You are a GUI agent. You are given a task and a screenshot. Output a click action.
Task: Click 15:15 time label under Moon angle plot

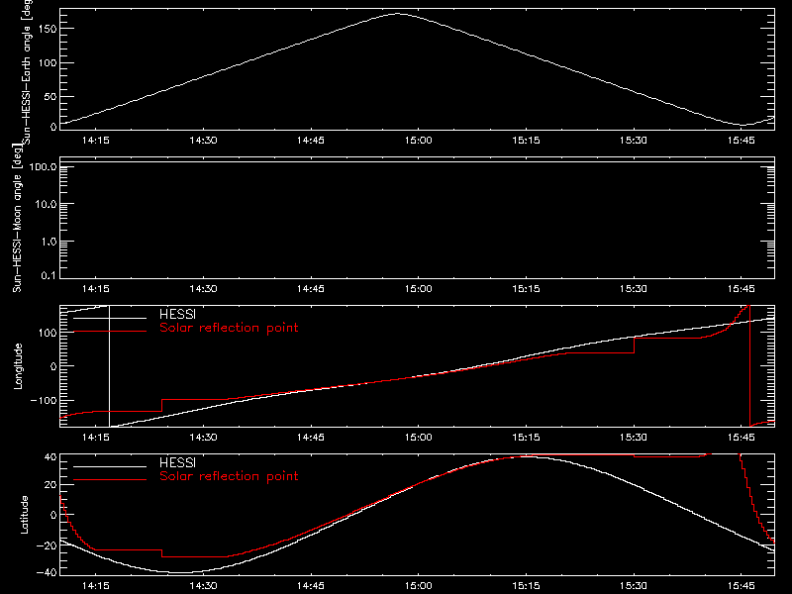[526, 288]
